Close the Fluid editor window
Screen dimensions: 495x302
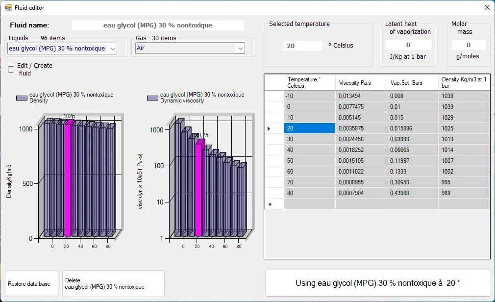click(487, 7)
